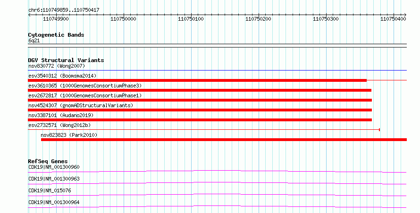
Task: Open esv3610365 (1000GenomesConsortiumPhase3) label
Action: pyautogui.click(x=85, y=86)
